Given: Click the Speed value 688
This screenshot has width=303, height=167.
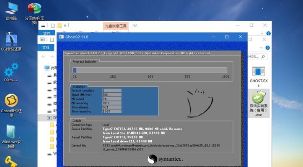Looking at the screenshot, I should point(112,95).
